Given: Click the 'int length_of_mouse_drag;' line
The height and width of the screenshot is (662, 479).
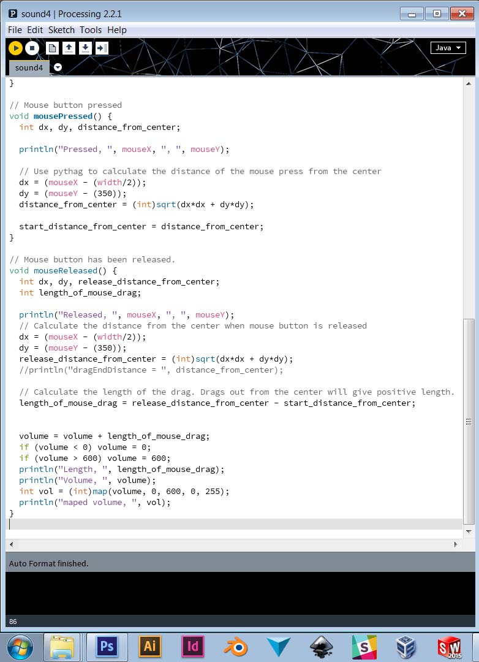Looking at the screenshot, I should (x=80, y=292).
